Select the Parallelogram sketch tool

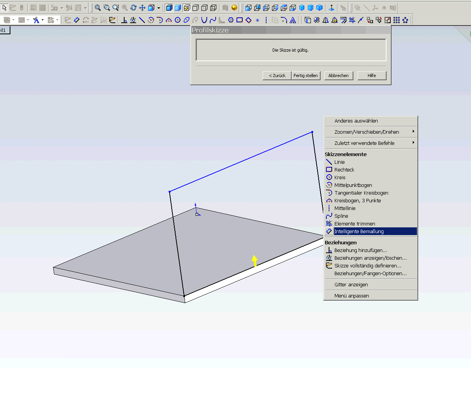tap(248, 20)
